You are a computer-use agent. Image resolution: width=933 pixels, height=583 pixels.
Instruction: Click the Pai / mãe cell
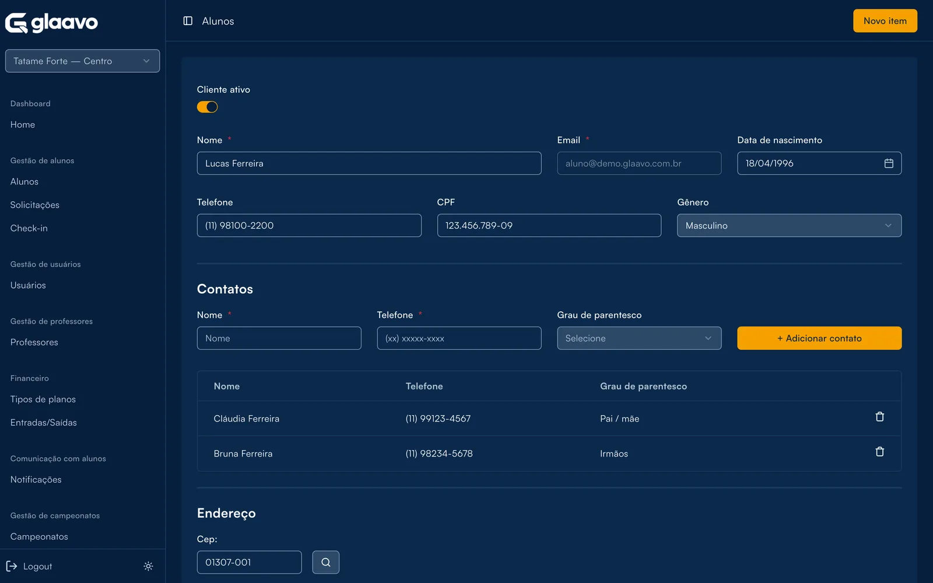click(620, 419)
